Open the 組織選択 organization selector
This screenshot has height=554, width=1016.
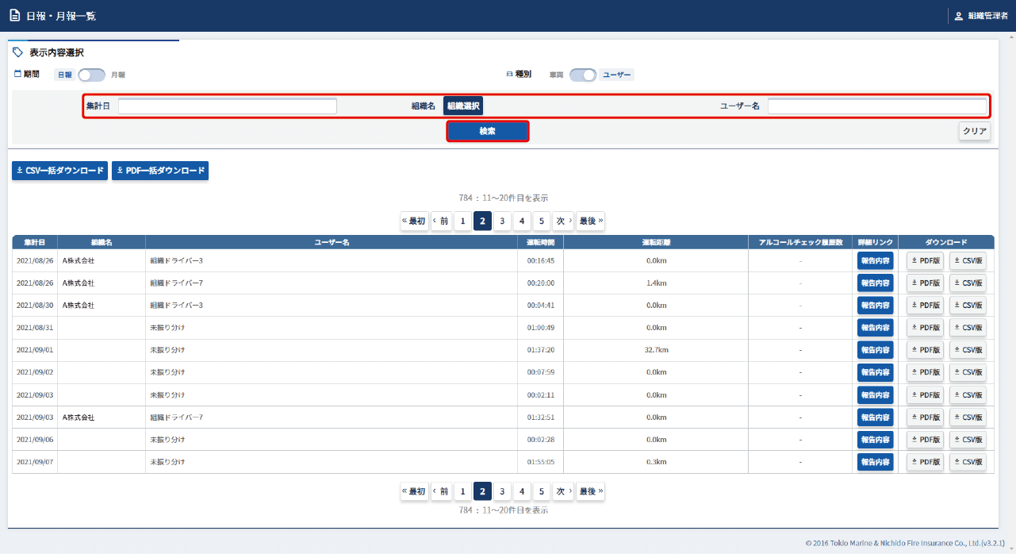[x=462, y=106]
